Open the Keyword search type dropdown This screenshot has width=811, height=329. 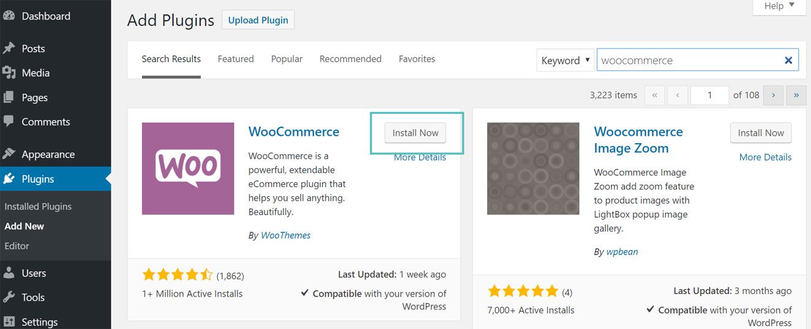click(x=566, y=60)
